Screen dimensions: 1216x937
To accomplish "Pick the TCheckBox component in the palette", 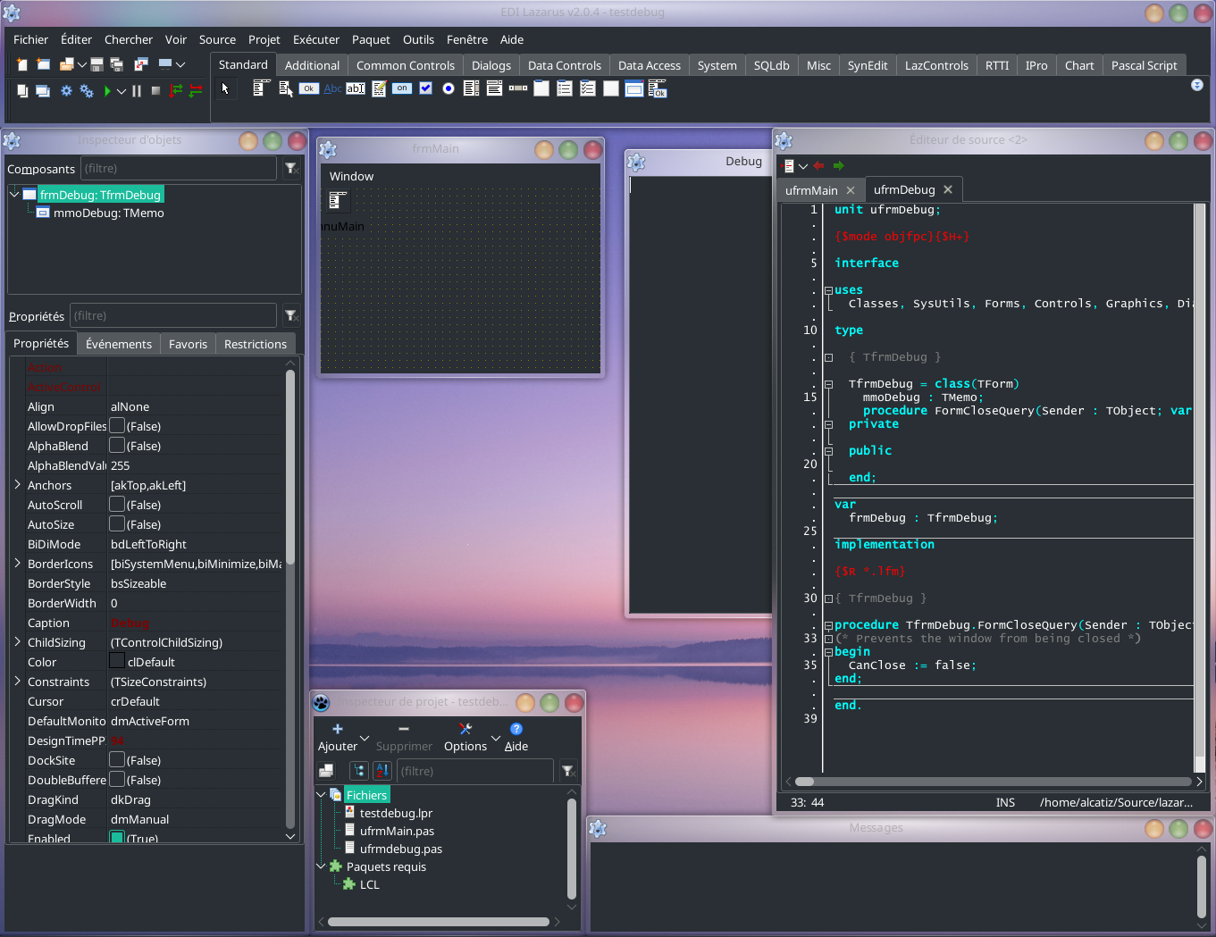I will [425, 88].
